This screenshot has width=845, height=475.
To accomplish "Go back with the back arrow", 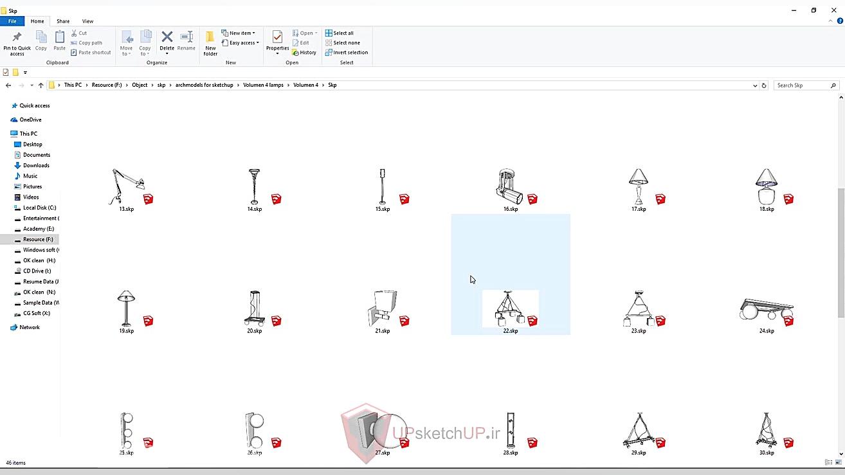I will (x=8, y=85).
